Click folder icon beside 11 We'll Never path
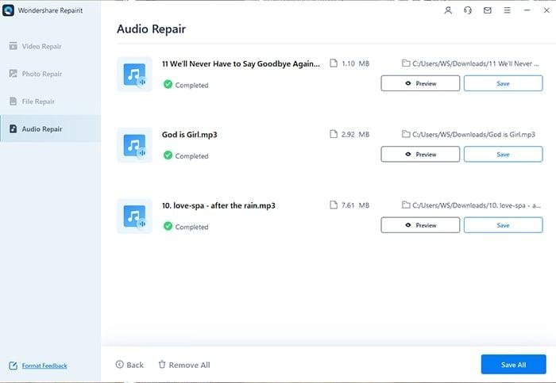Image resolution: width=556 pixels, height=383 pixels. point(406,63)
